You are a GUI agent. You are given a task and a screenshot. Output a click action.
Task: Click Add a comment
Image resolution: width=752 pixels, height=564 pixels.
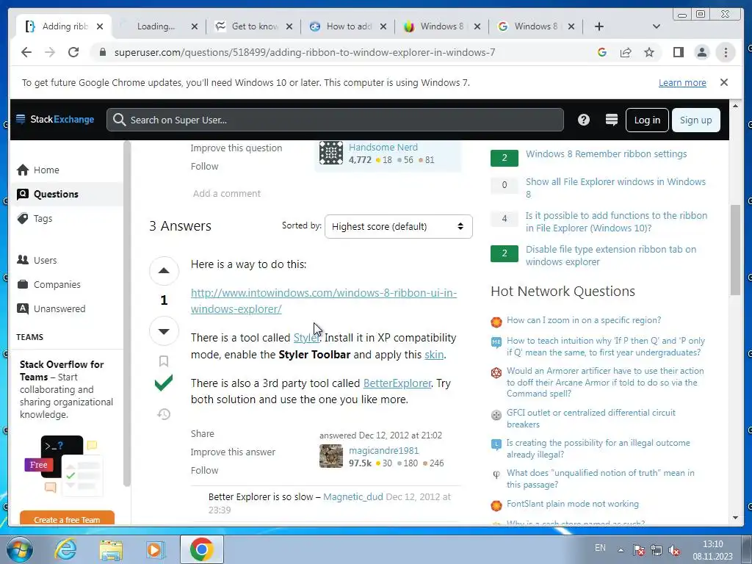(227, 193)
